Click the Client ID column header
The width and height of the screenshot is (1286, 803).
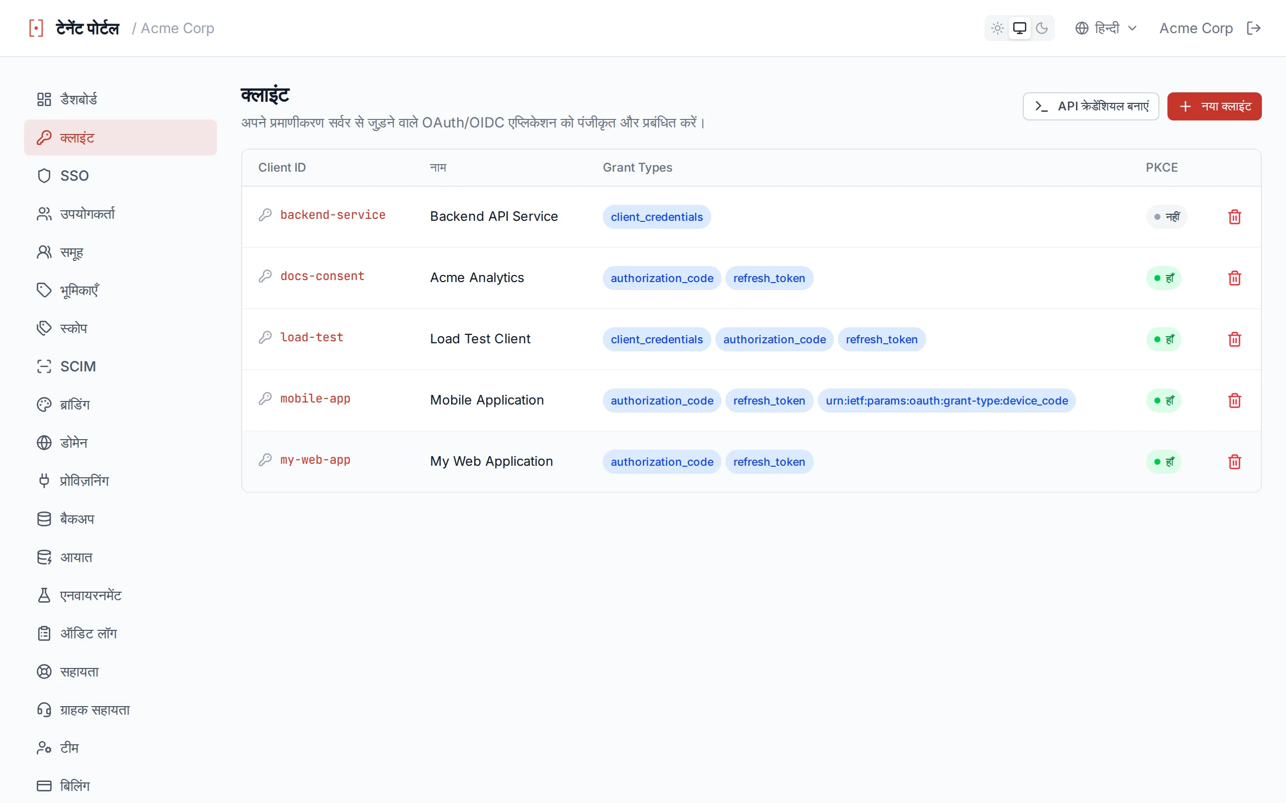tap(282, 167)
